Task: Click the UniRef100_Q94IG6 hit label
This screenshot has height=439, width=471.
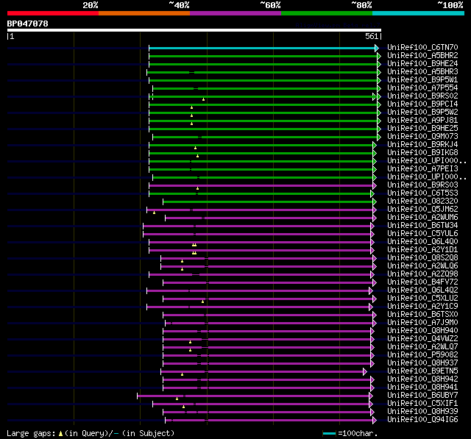Action: click(x=422, y=420)
